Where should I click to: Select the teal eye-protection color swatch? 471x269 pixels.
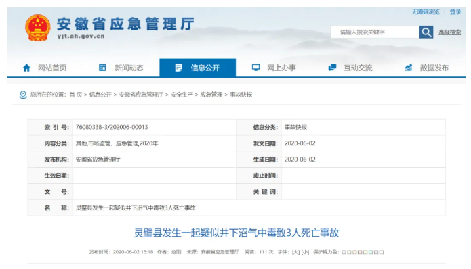371,252
